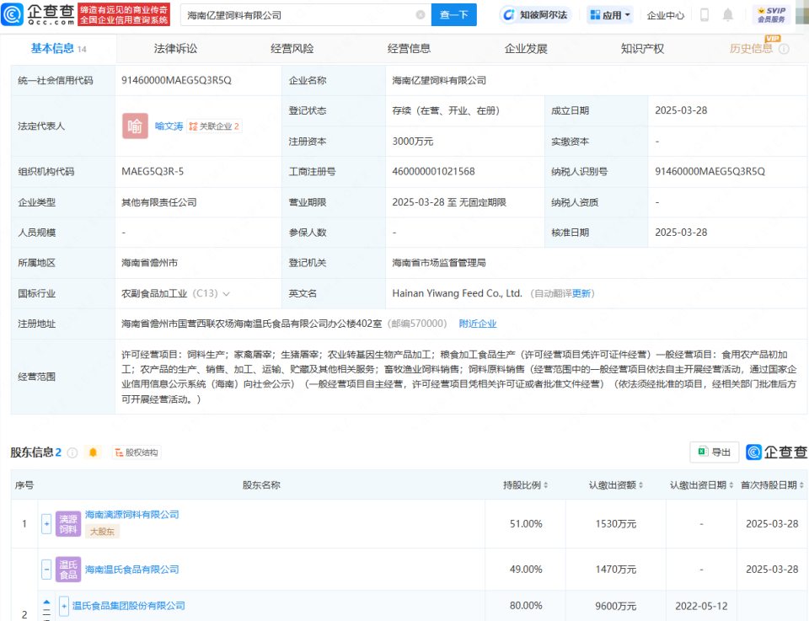Click the alert bell beside 股东信息
This screenshot has height=621, width=809.
[x=93, y=452]
